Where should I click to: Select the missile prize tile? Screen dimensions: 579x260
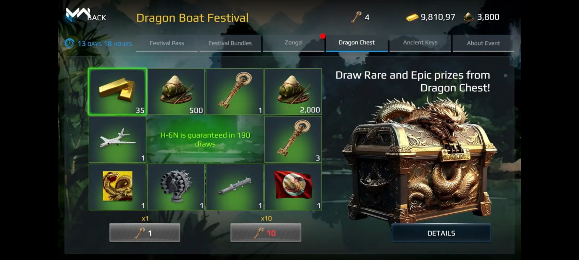[x=234, y=187]
